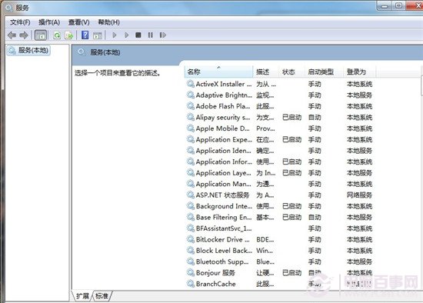Click the Refresh toolbar icon

click(x=57, y=35)
